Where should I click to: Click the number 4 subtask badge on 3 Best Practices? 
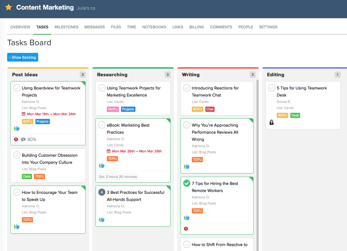coord(102,192)
